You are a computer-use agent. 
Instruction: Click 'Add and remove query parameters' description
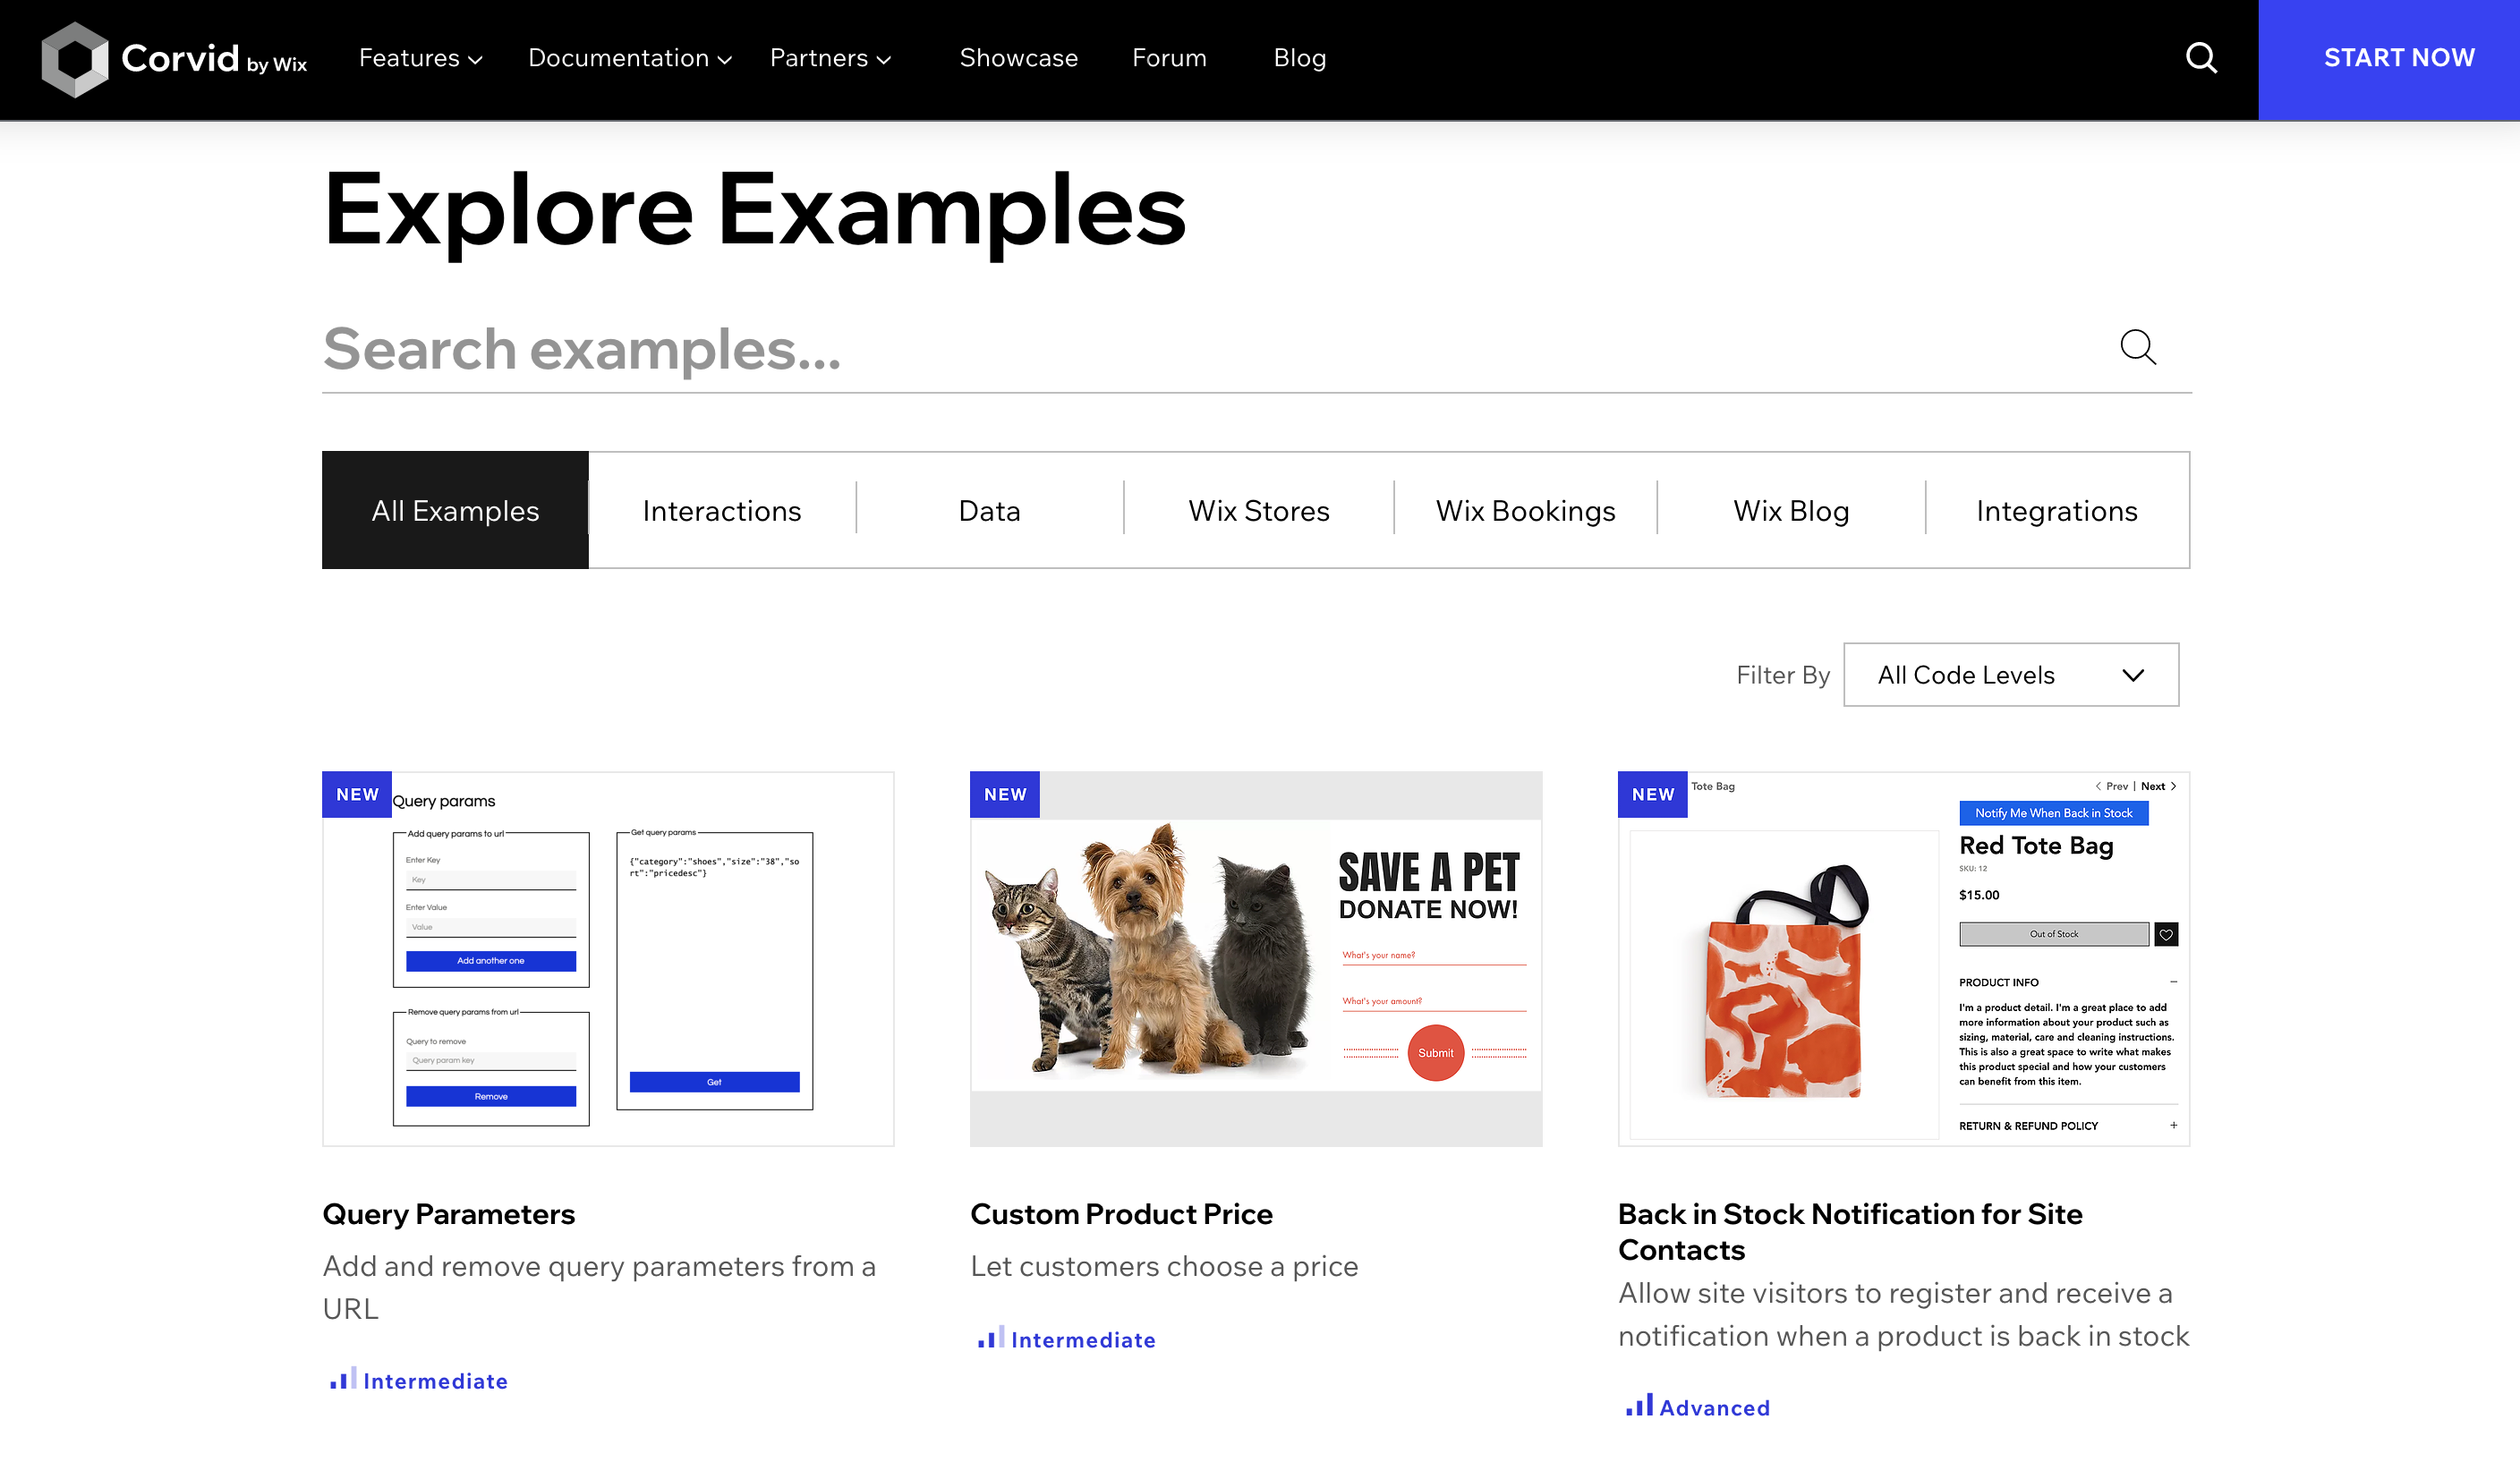(x=599, y=1287)
